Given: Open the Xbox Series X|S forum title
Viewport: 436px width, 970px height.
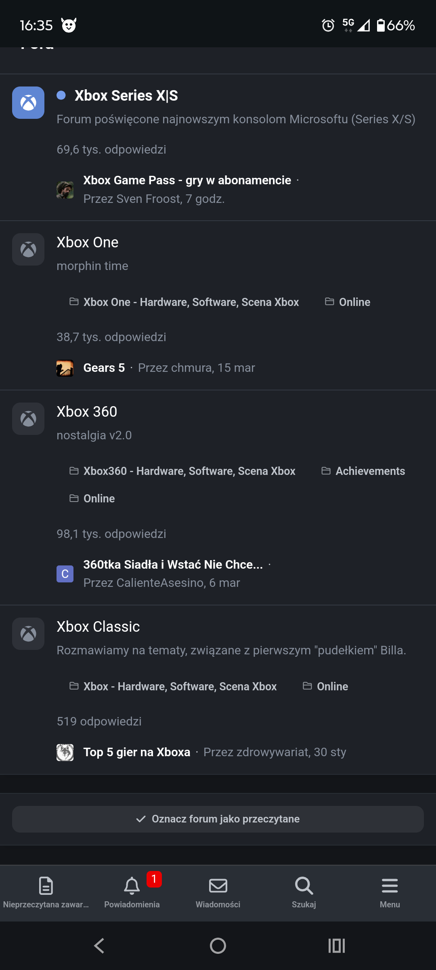Looking at the screenshot, I should pos(126,96).
